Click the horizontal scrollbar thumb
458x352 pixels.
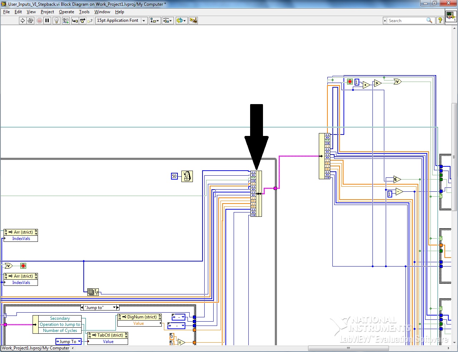(348, 348)
